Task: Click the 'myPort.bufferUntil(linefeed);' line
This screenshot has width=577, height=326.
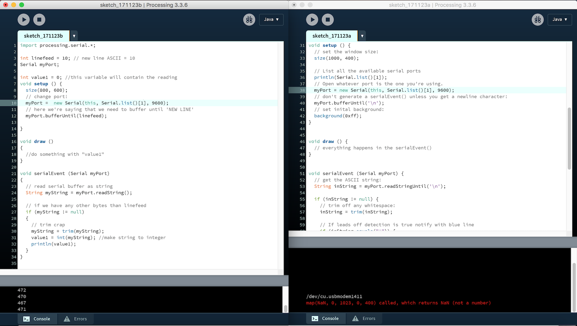Action: point(66,116)
